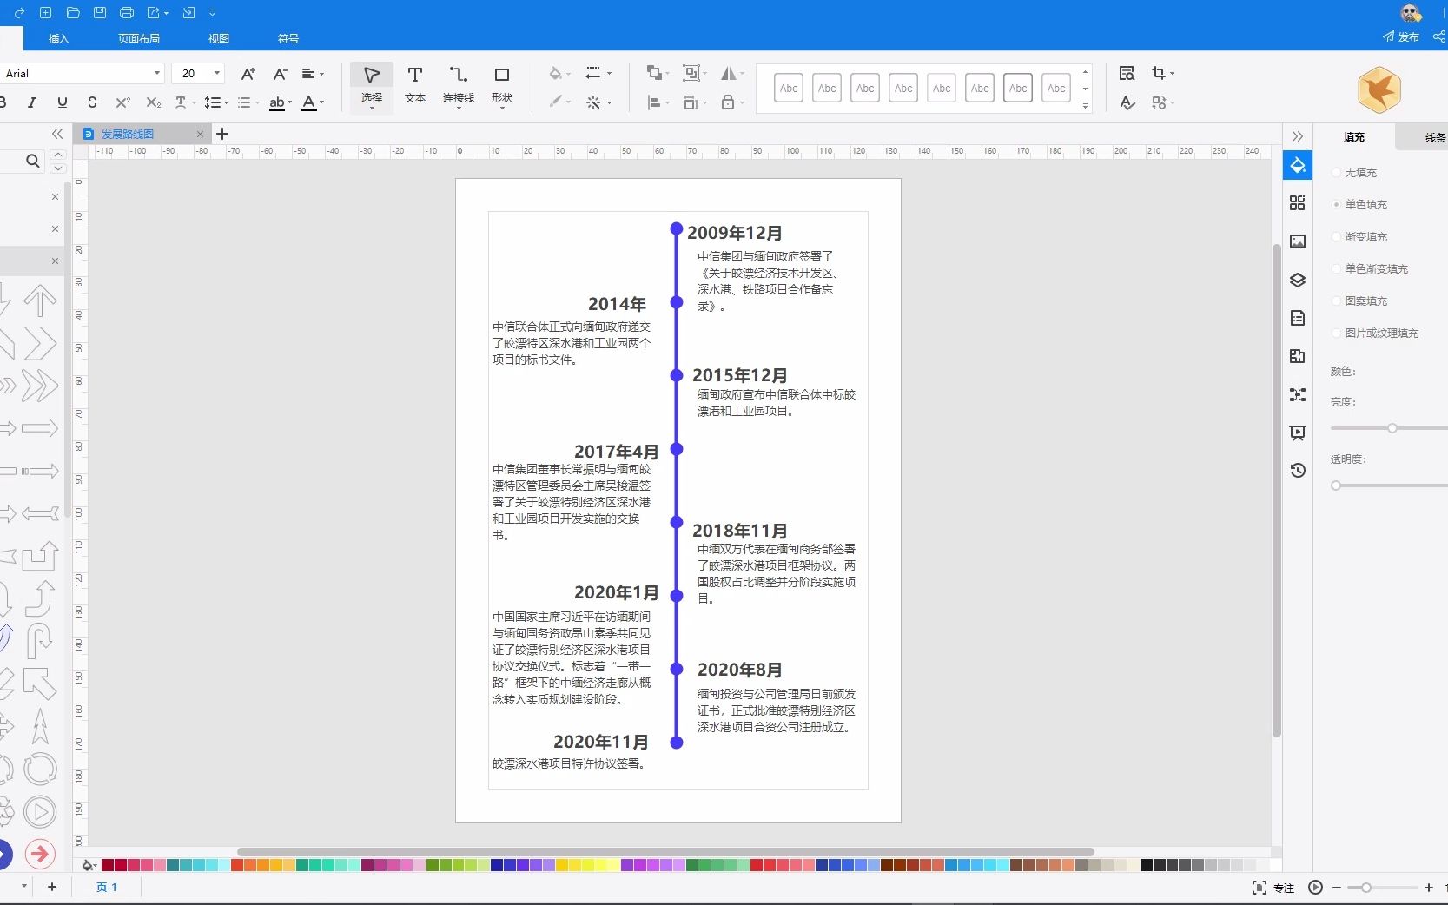This screenshot has height=905, width=1448.
Task: Open the presentation icon in right sidebar
Action: point(1298,433)
